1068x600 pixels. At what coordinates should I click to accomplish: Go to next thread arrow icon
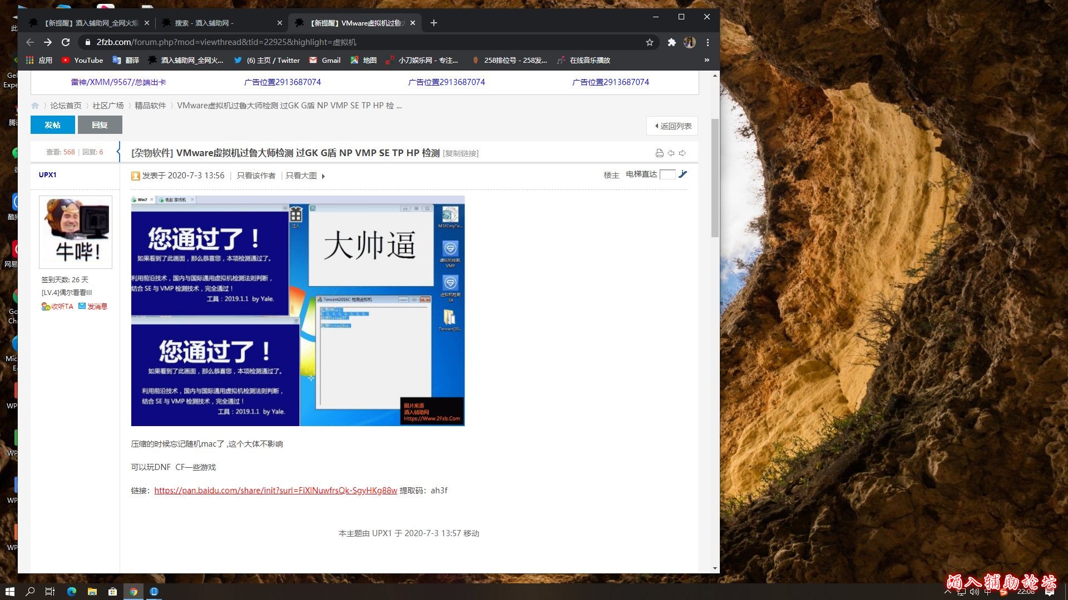(683, 153)
